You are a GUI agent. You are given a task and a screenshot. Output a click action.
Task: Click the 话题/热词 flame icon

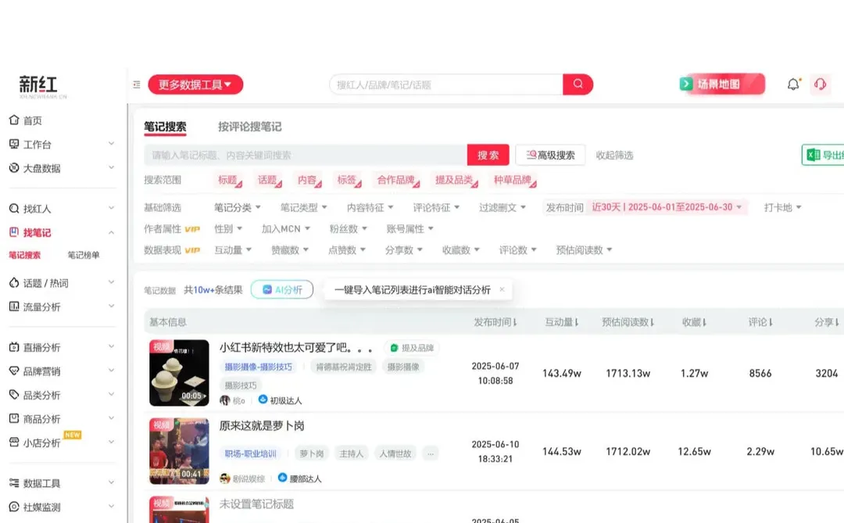[x=14, y=283]
